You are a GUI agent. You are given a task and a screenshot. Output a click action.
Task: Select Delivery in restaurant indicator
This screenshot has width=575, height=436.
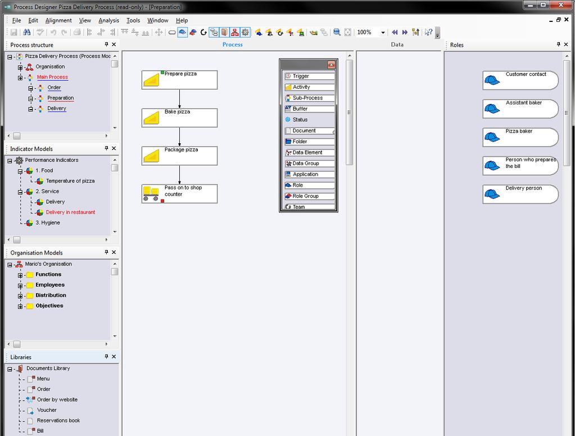(70, 212)
